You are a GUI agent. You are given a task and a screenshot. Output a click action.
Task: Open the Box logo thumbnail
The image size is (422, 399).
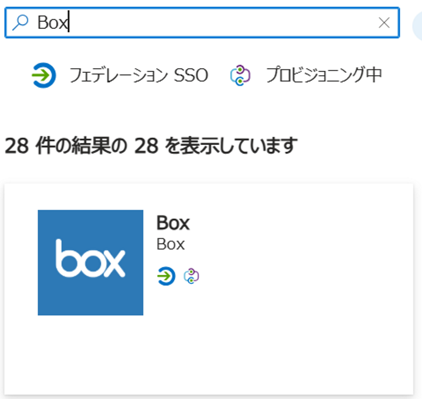[x=90, y=262]
